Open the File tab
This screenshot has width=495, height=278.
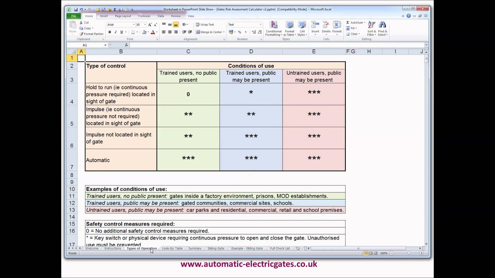(x=73, y=16)
